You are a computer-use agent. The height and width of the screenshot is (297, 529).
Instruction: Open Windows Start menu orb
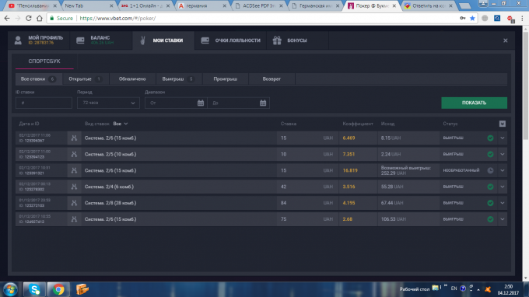point(10,289)
